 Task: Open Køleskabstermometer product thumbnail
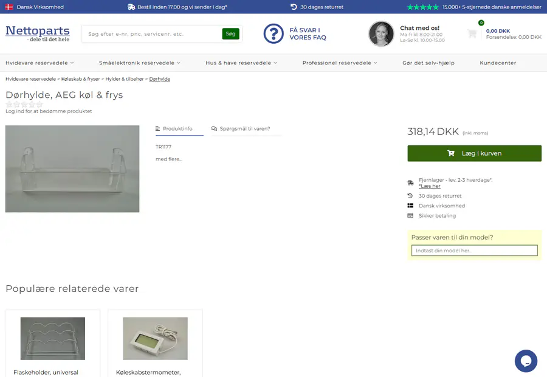point(155,339)
